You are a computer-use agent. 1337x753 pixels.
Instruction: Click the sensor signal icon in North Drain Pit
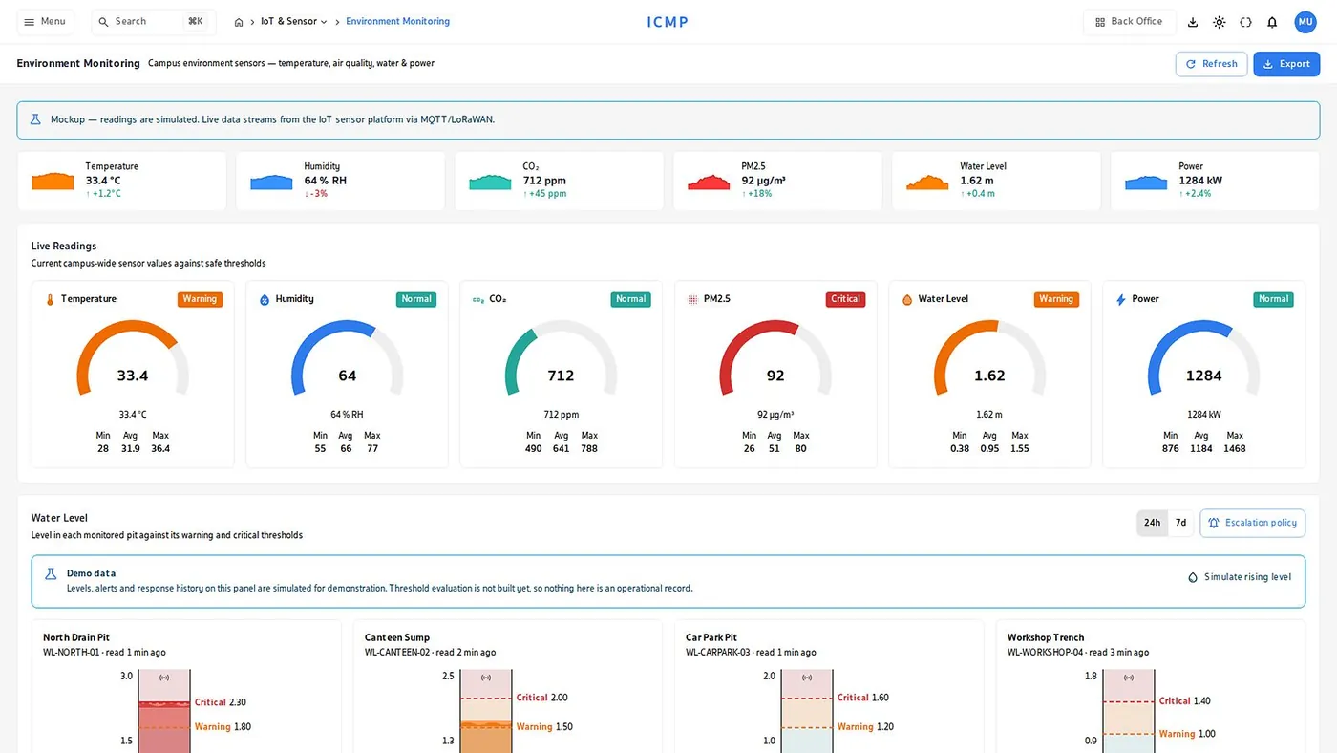click(164, 678)
